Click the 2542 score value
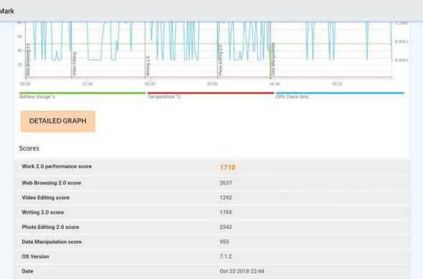This screenshot has height=279, width=423. [226, 227]
